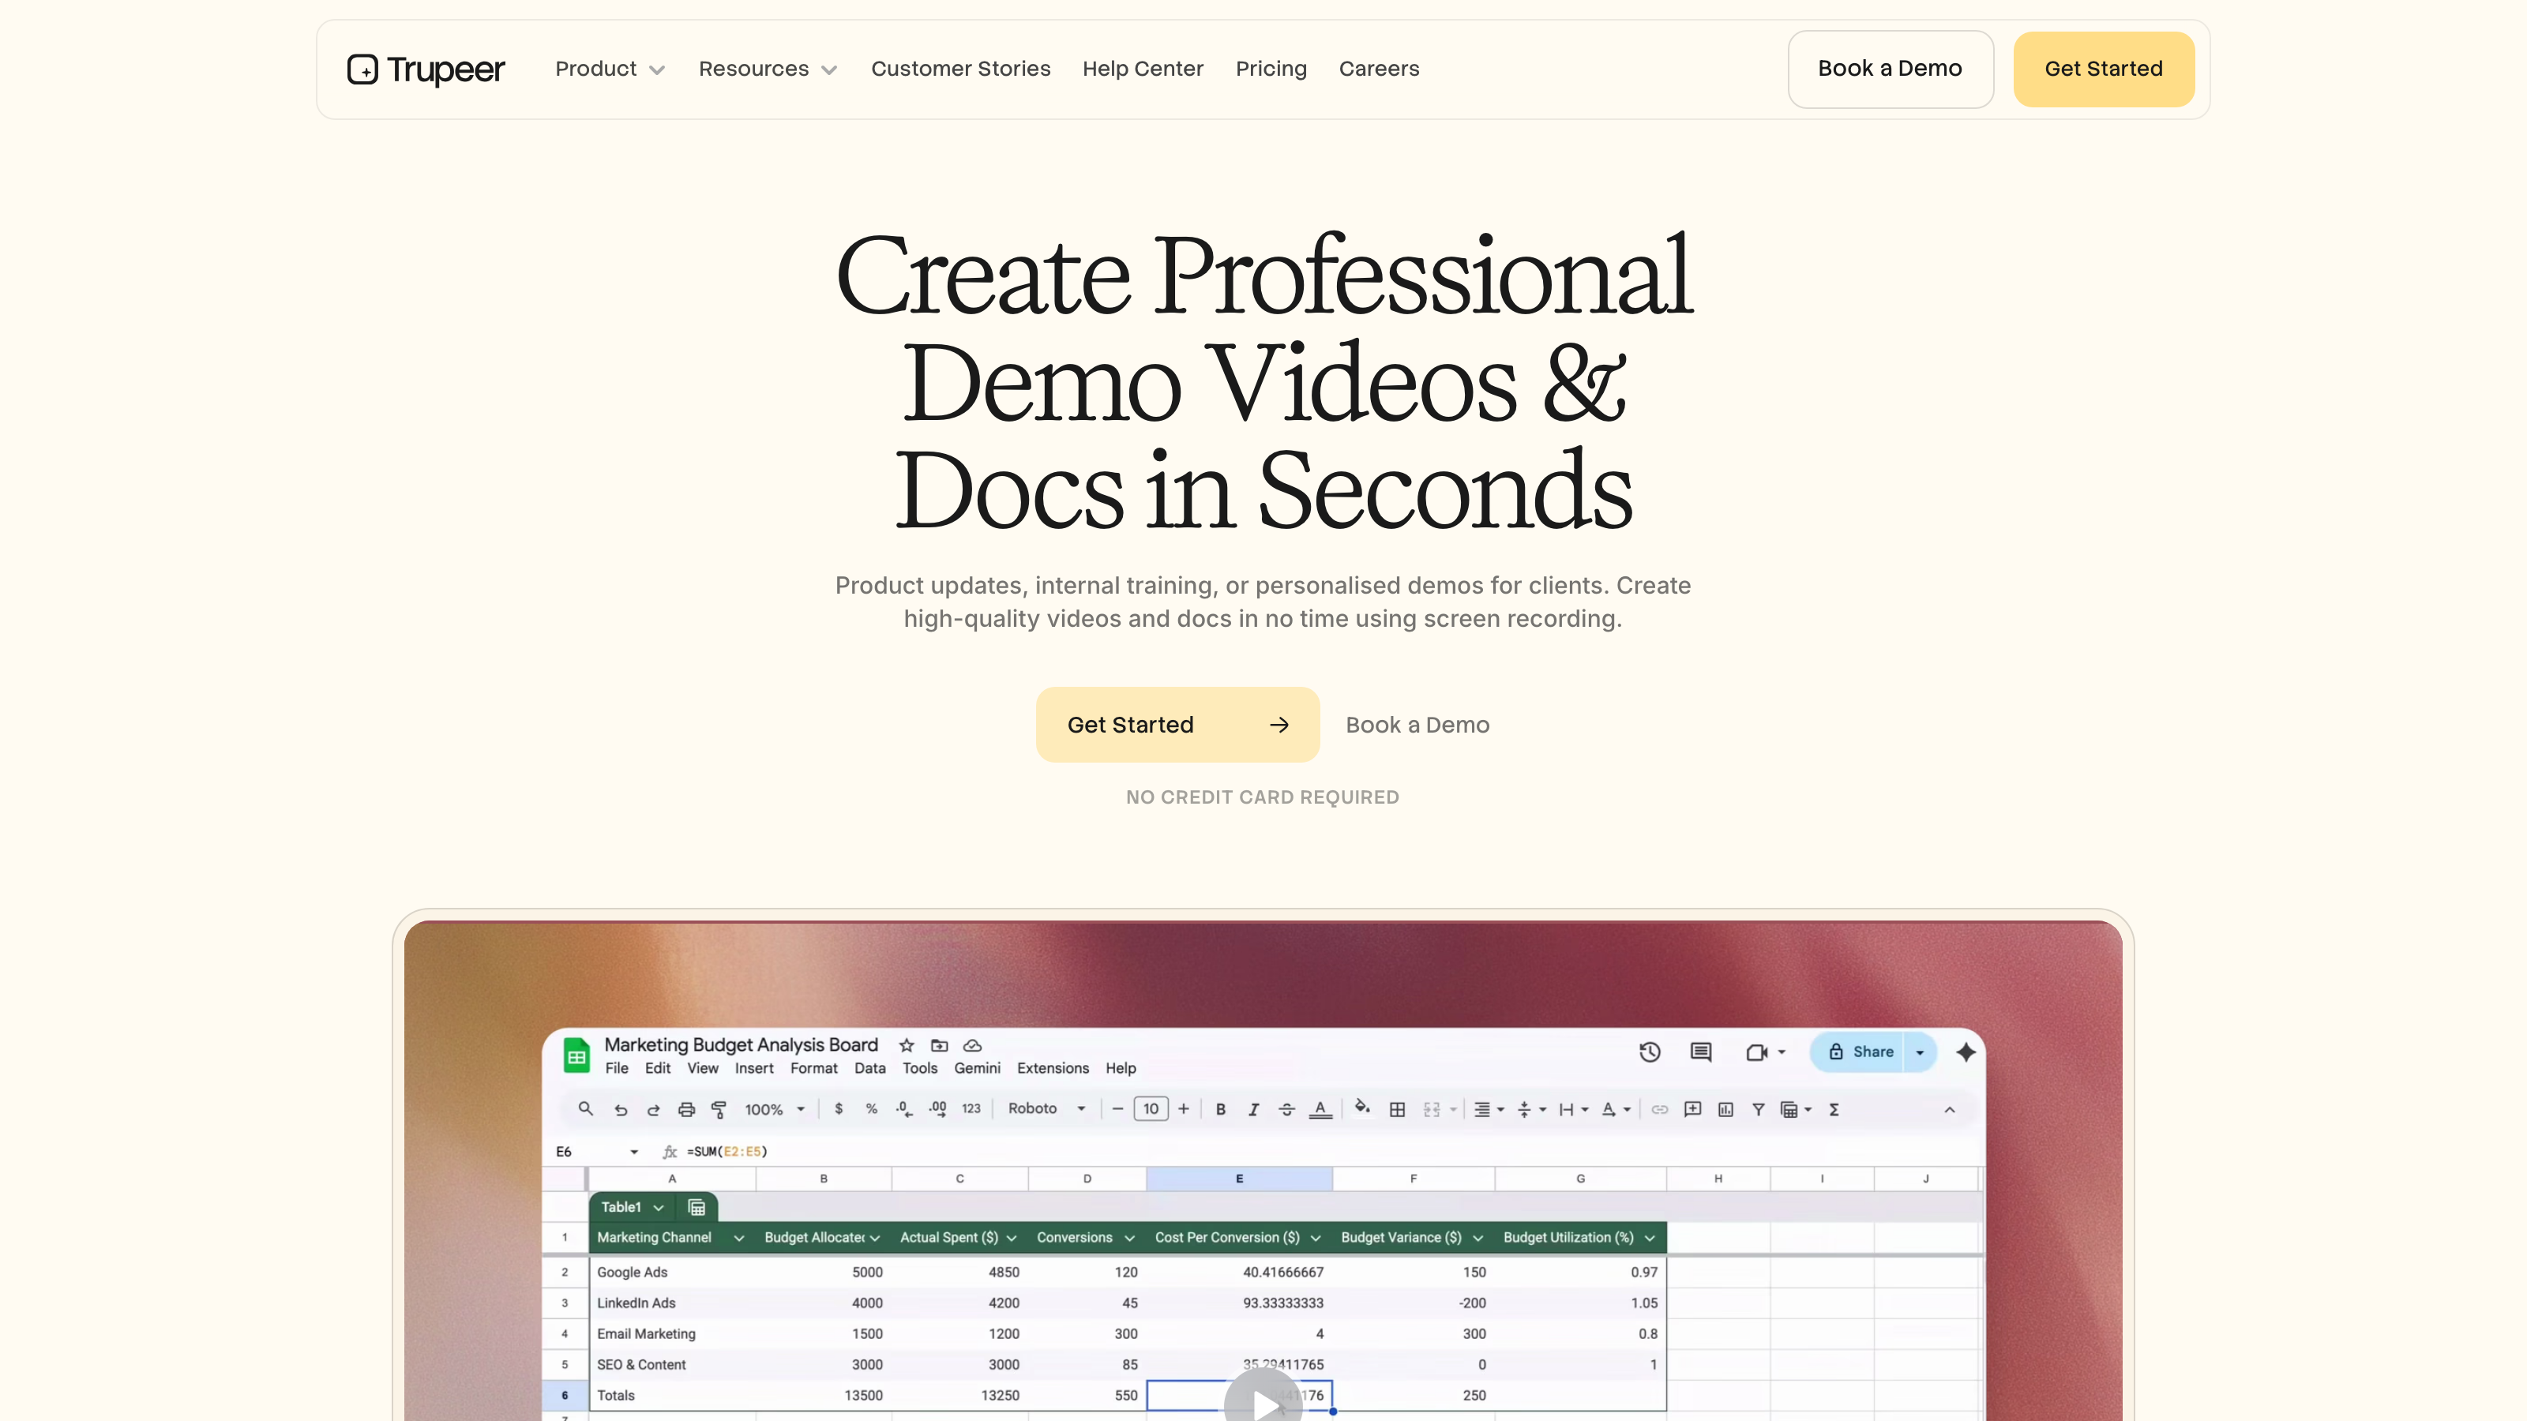Toggle bold formatting in spreadsheet toolbar
This screenshot has width=2527, height=1421.
click(x=1220, y=1109)
